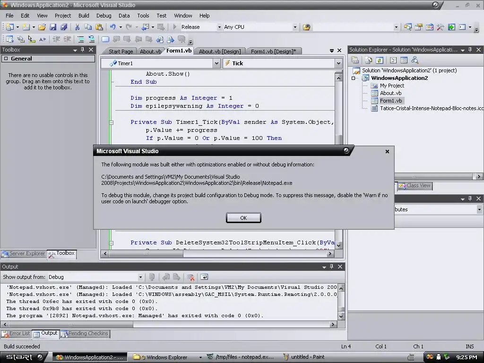
Task: Click the Open File folder icon
Action: click(42, 27)
